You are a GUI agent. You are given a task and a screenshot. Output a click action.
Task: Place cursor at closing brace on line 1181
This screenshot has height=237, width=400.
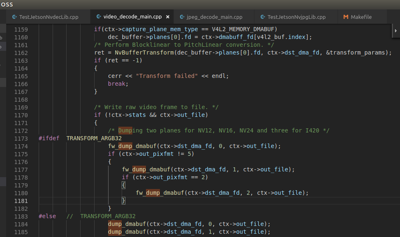[123, 201]
